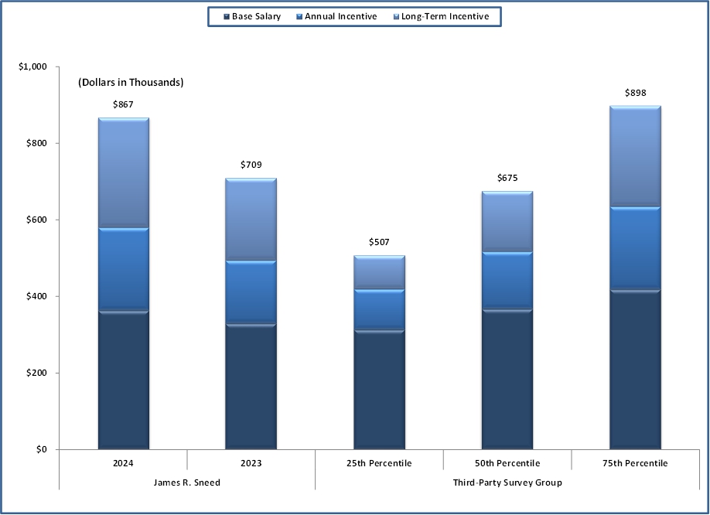Viewport: 710px width, 515px height.
Task: Select the $1,000 value axis label
Action: coord(32,67)
